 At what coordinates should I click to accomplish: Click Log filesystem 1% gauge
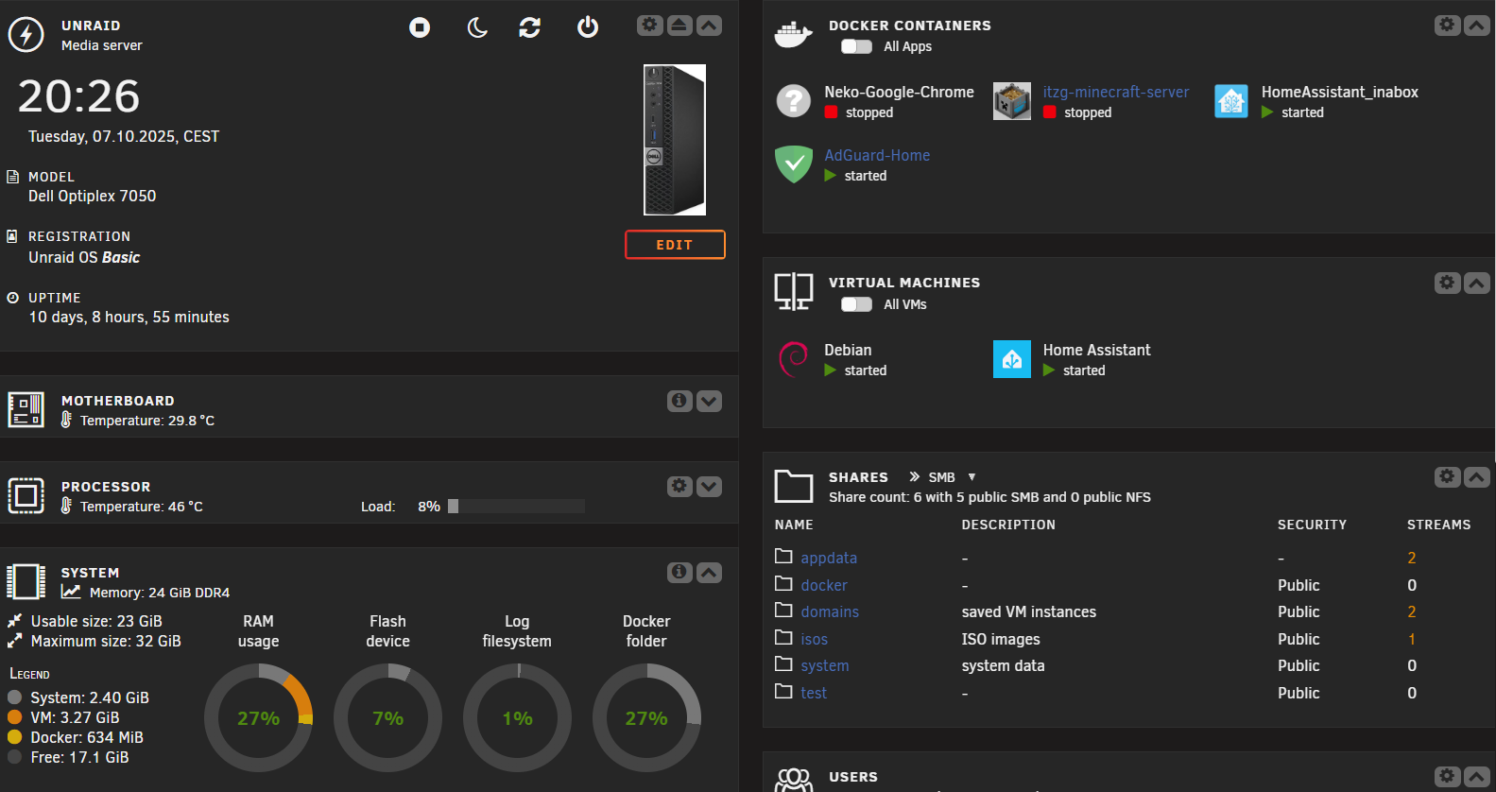pos(517,718)
